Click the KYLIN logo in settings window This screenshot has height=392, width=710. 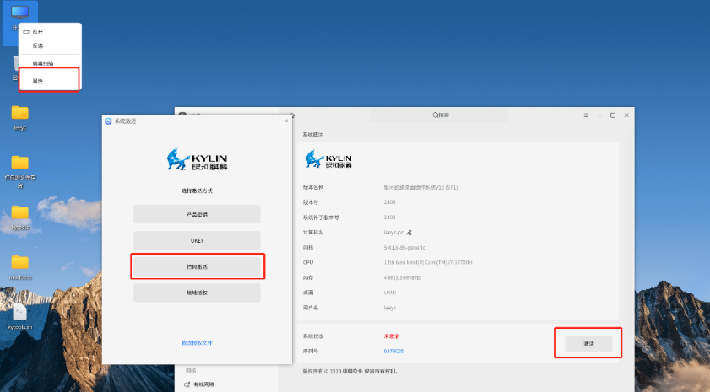[328, 159]
